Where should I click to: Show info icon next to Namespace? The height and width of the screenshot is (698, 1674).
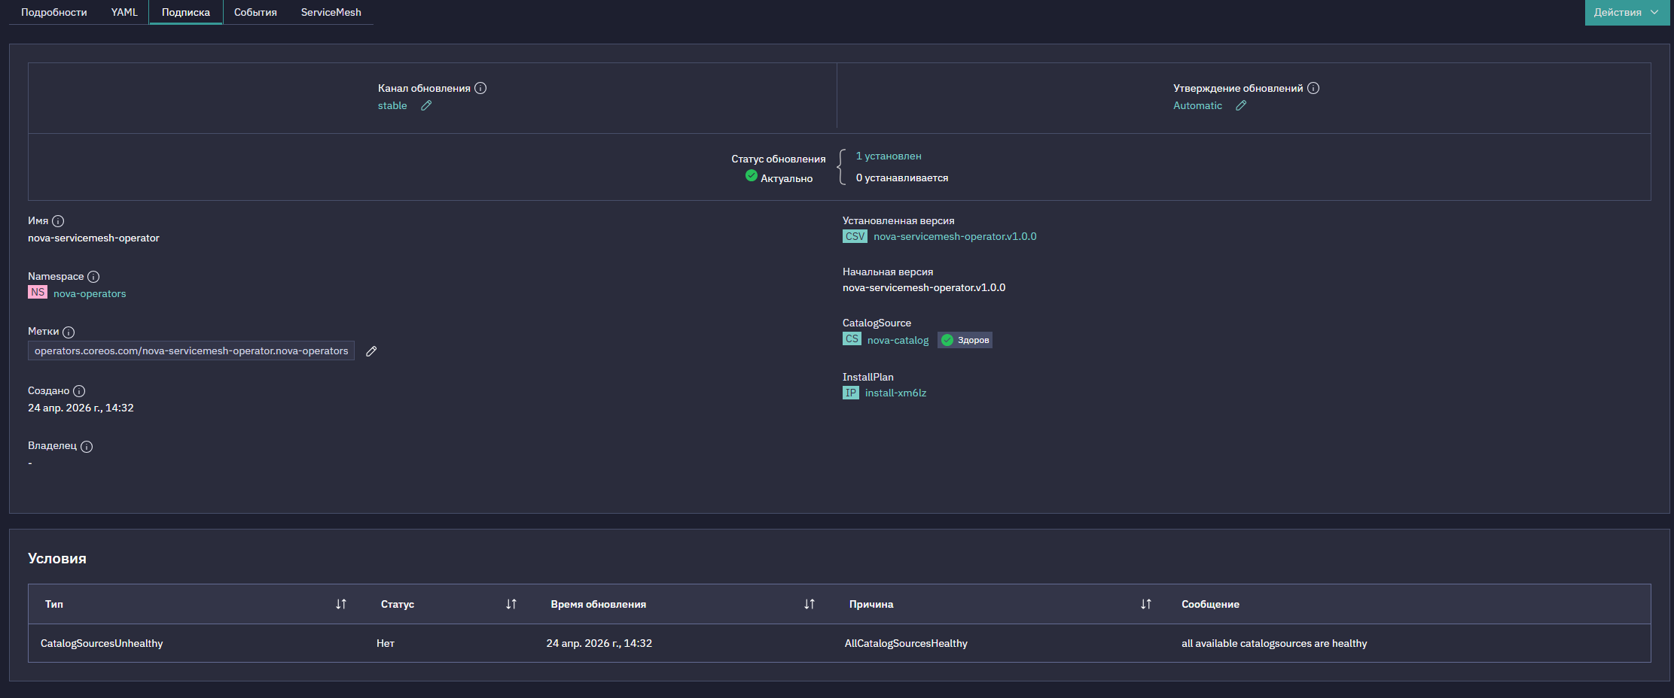[x=93, y=277]
